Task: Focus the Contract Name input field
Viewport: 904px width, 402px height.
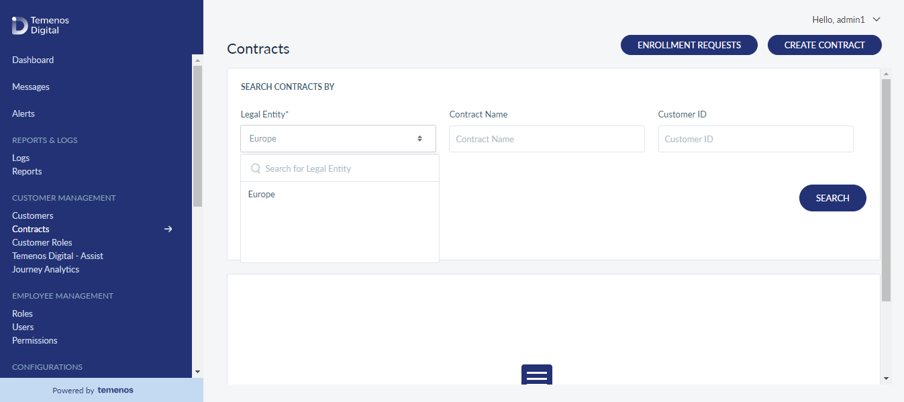Action: (x=547, y=139)
